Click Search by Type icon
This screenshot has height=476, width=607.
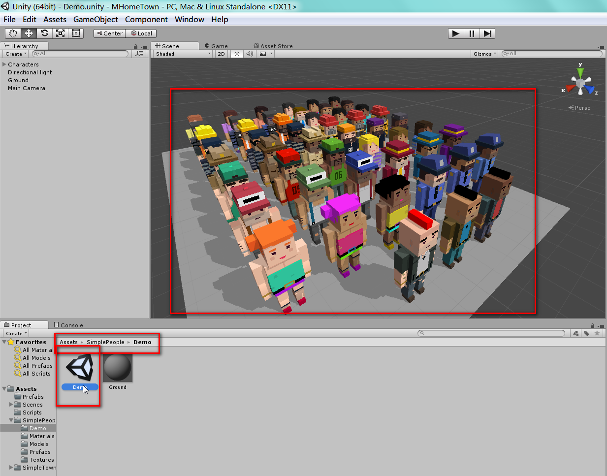(x=576, y=333)
